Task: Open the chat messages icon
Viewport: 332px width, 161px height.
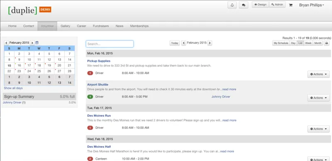Action: click(244, 5)
